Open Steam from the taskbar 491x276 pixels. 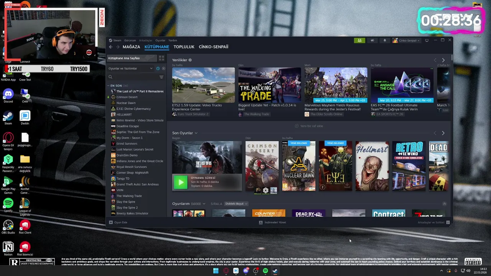click(275, 271)
